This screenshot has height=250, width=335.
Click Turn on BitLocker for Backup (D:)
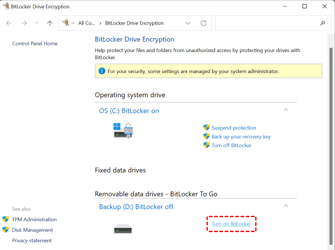tap(231, 224)
